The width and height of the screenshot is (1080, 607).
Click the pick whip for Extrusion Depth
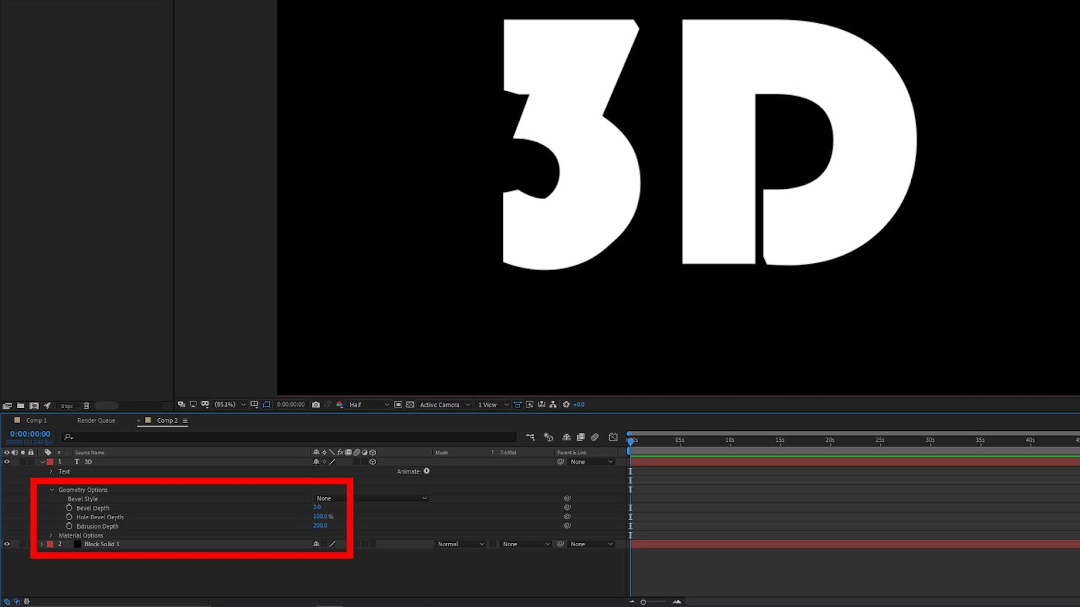pos(568,525)
